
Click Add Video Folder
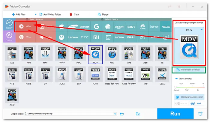click(x=50, y=14)
